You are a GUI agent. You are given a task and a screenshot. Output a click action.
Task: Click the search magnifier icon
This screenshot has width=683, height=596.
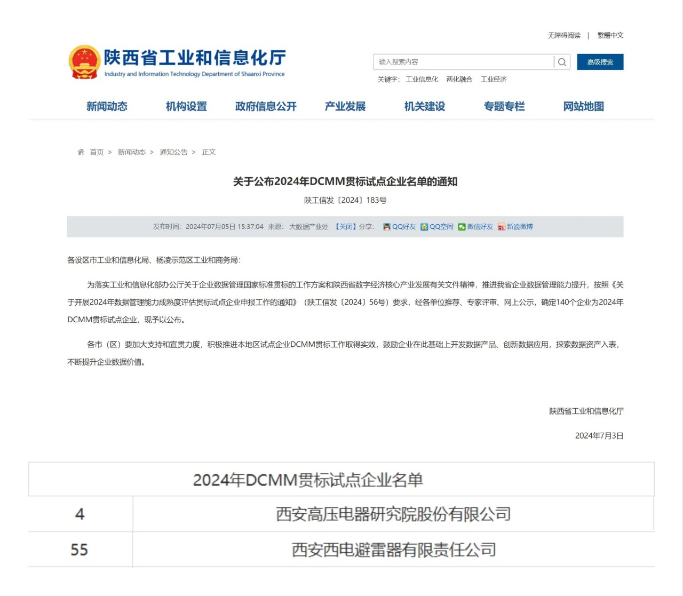click(x=562, y=62)
